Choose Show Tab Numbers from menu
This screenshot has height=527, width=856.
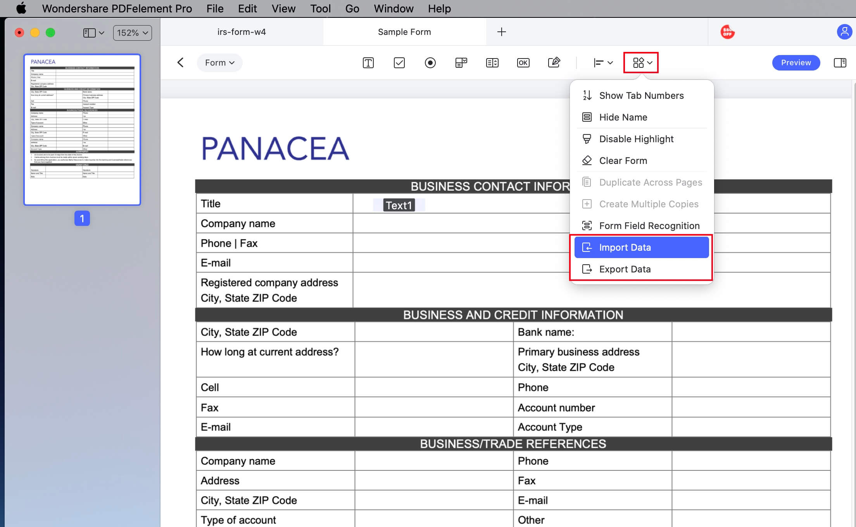[642, 95]
